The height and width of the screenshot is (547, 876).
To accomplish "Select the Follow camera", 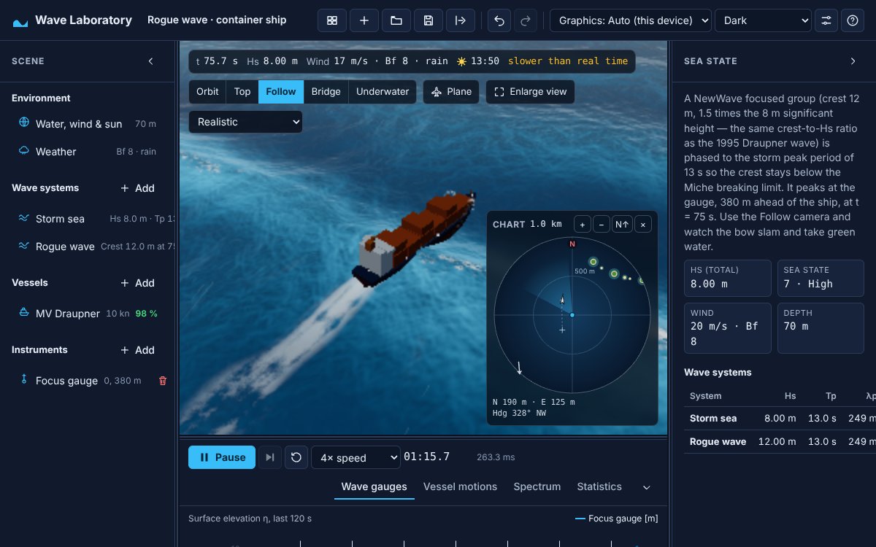I will (281, 92).
